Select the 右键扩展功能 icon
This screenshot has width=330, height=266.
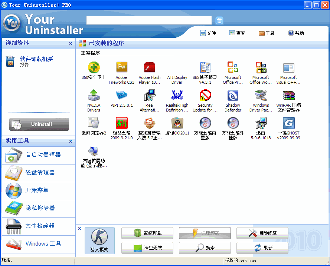pyautogui.click(x=94, y=151)
